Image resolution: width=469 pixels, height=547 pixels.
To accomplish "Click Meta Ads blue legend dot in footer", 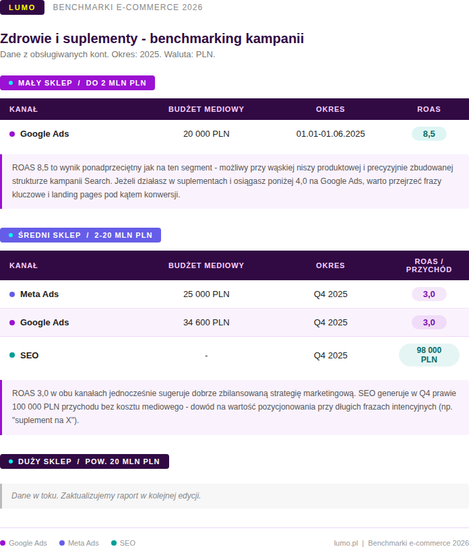I will pyautogui.click(x=62, y=543).
